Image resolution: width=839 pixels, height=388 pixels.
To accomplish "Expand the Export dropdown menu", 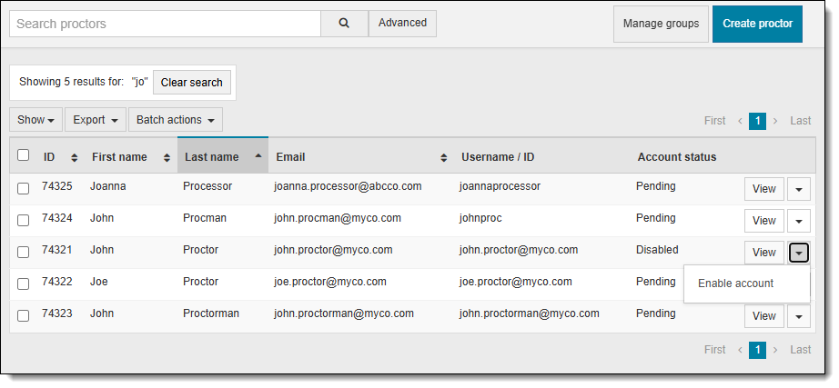I will coord(96,120).
